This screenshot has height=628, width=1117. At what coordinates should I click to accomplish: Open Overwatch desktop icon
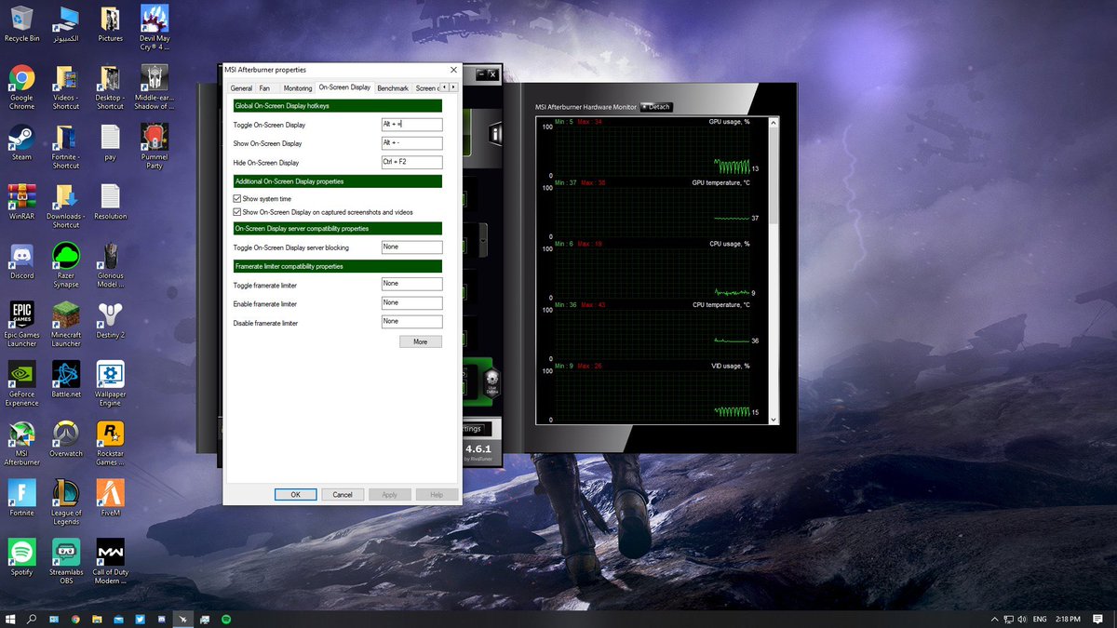pos(66,438)
